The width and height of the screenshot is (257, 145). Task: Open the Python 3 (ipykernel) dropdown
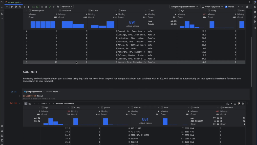point(212,7)
